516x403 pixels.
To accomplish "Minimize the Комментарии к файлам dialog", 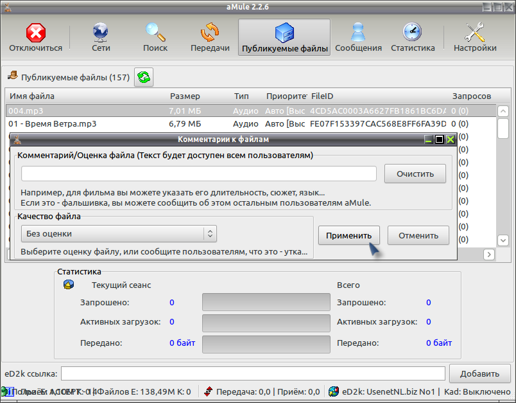I will coord(428,139).
